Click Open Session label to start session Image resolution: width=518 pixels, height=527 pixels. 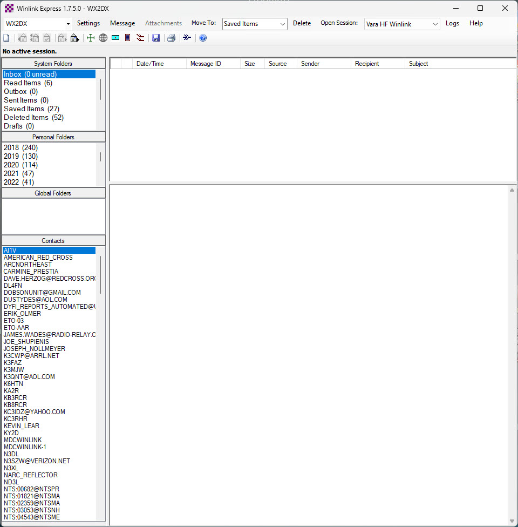[x=339, y=23]
